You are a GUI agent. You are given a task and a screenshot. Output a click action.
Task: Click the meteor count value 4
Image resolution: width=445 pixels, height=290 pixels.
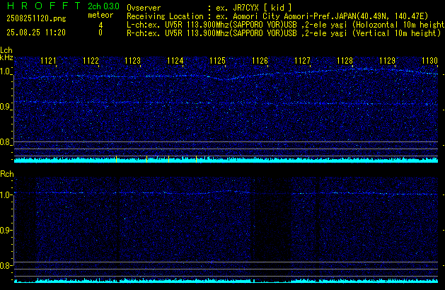pyautogui.click(x=100, y=25)
